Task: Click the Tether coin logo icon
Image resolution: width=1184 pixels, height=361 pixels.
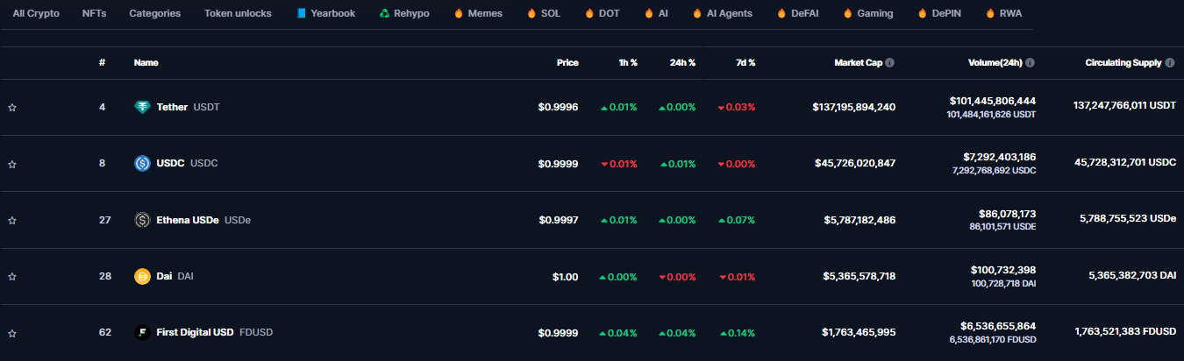Action: pos(142,107)
